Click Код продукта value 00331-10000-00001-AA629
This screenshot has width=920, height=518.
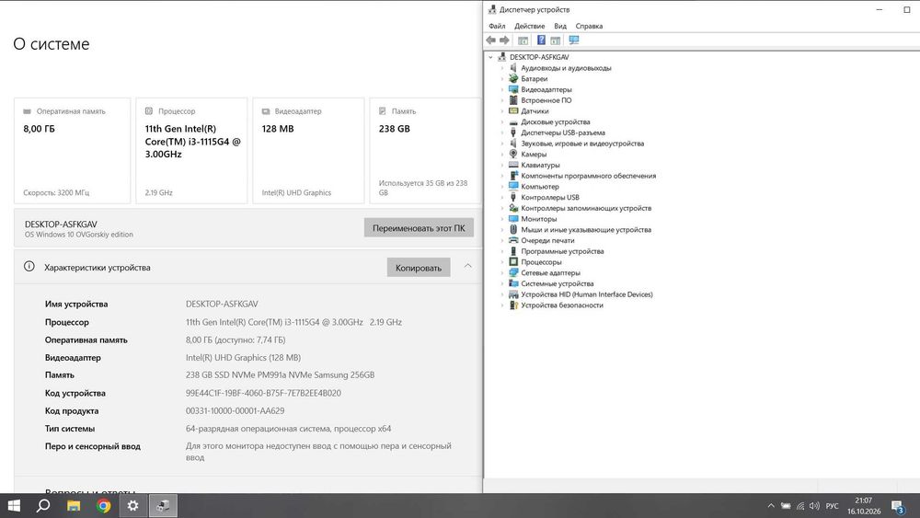pos(235,410)
